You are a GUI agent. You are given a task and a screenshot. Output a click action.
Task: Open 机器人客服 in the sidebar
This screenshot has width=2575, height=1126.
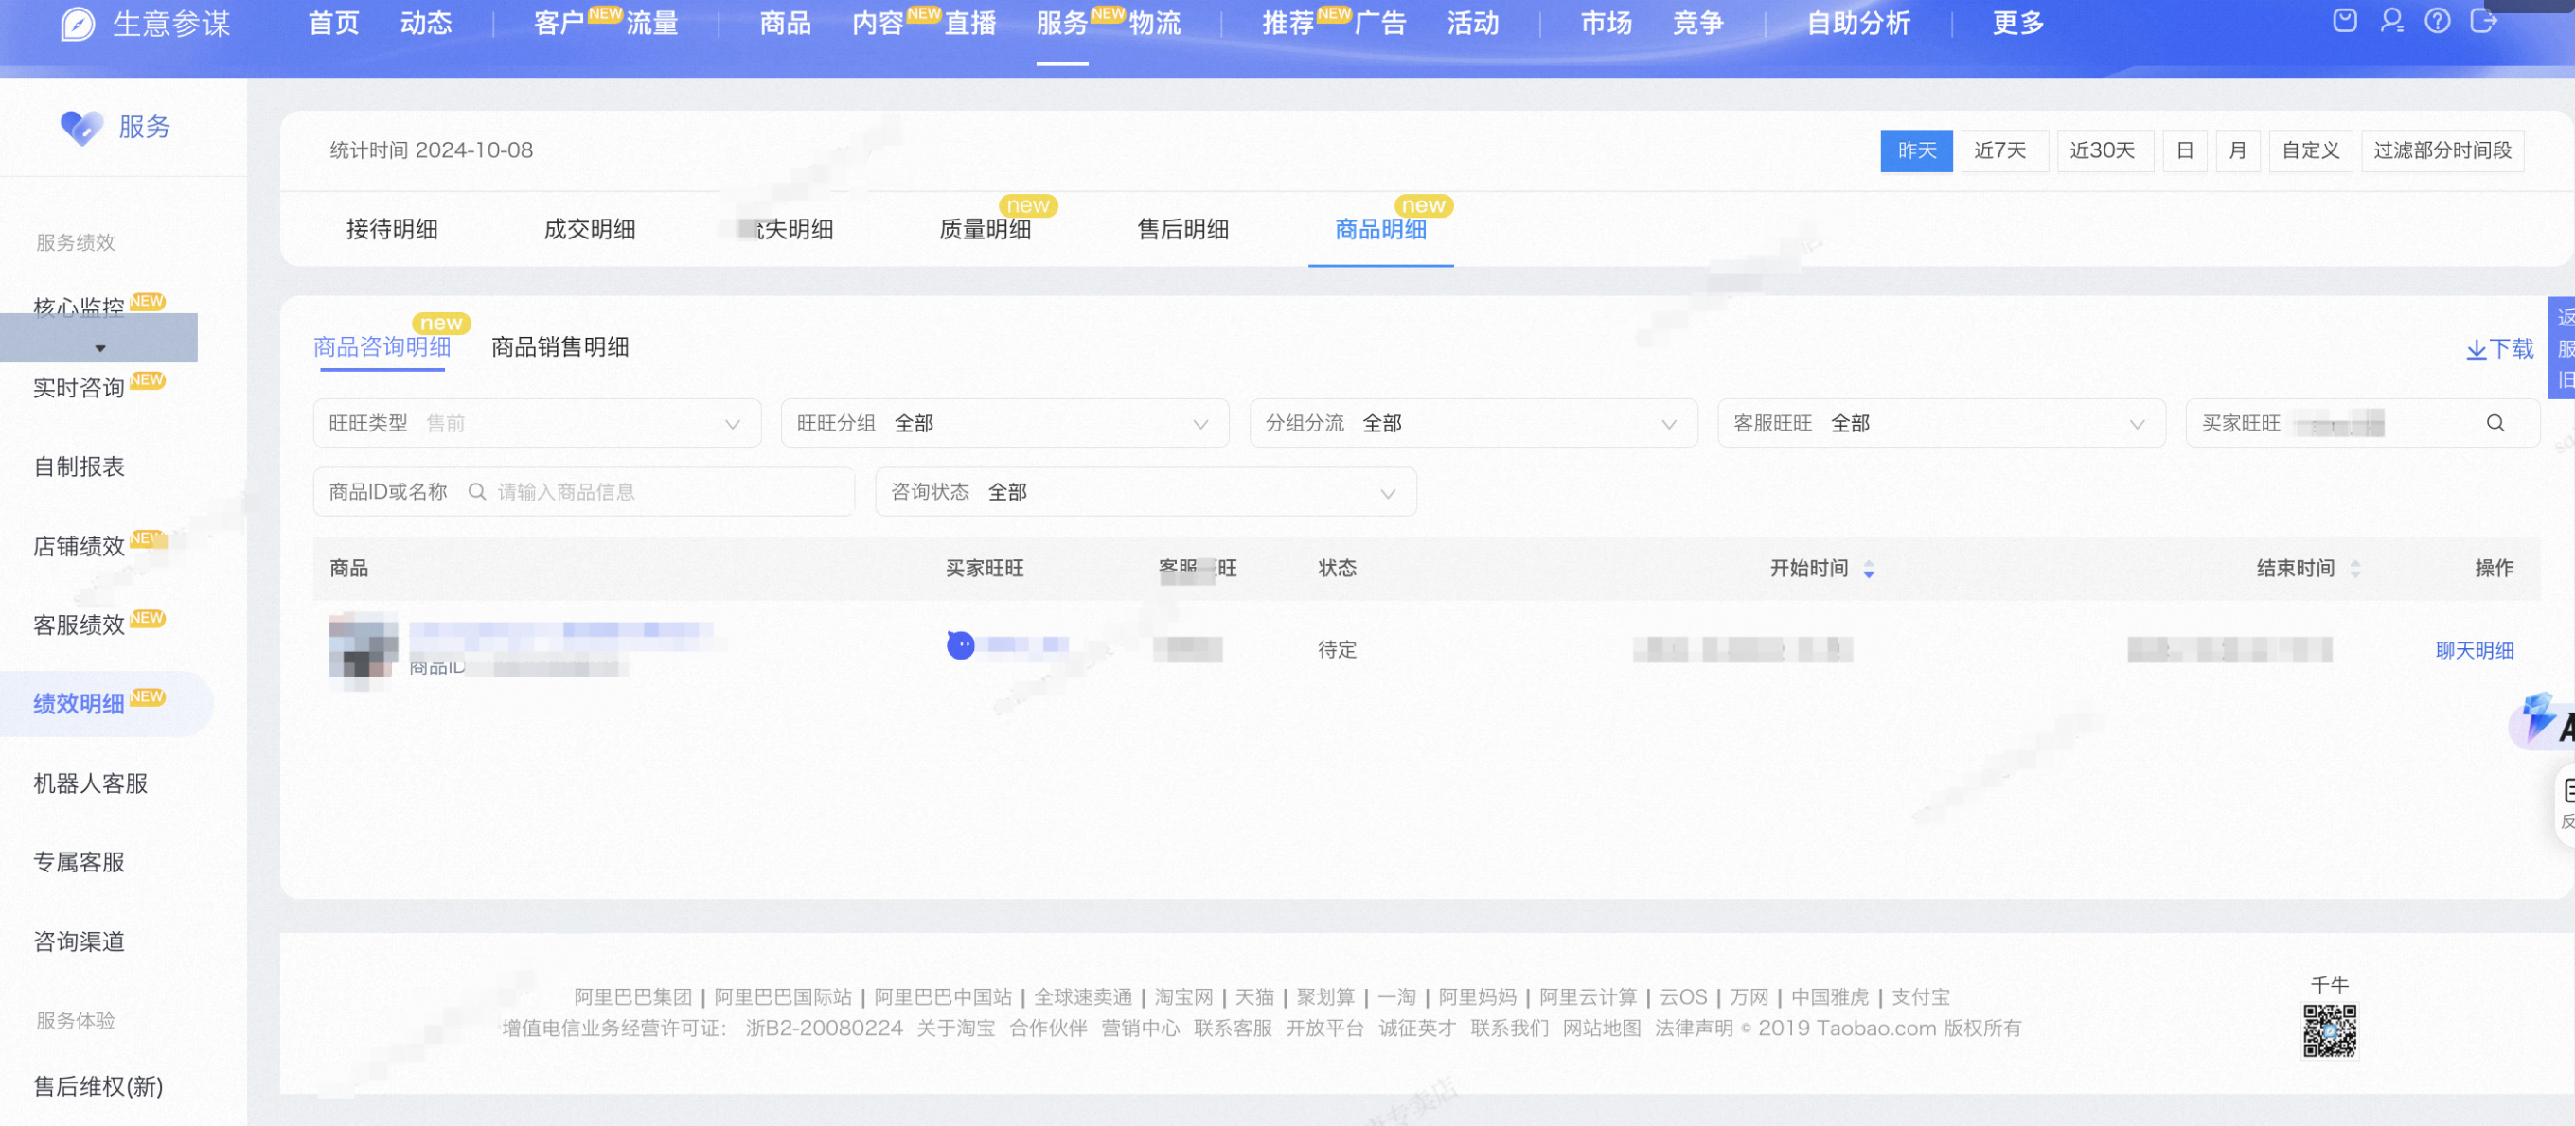pyautogui.click(x=91, y=783)
